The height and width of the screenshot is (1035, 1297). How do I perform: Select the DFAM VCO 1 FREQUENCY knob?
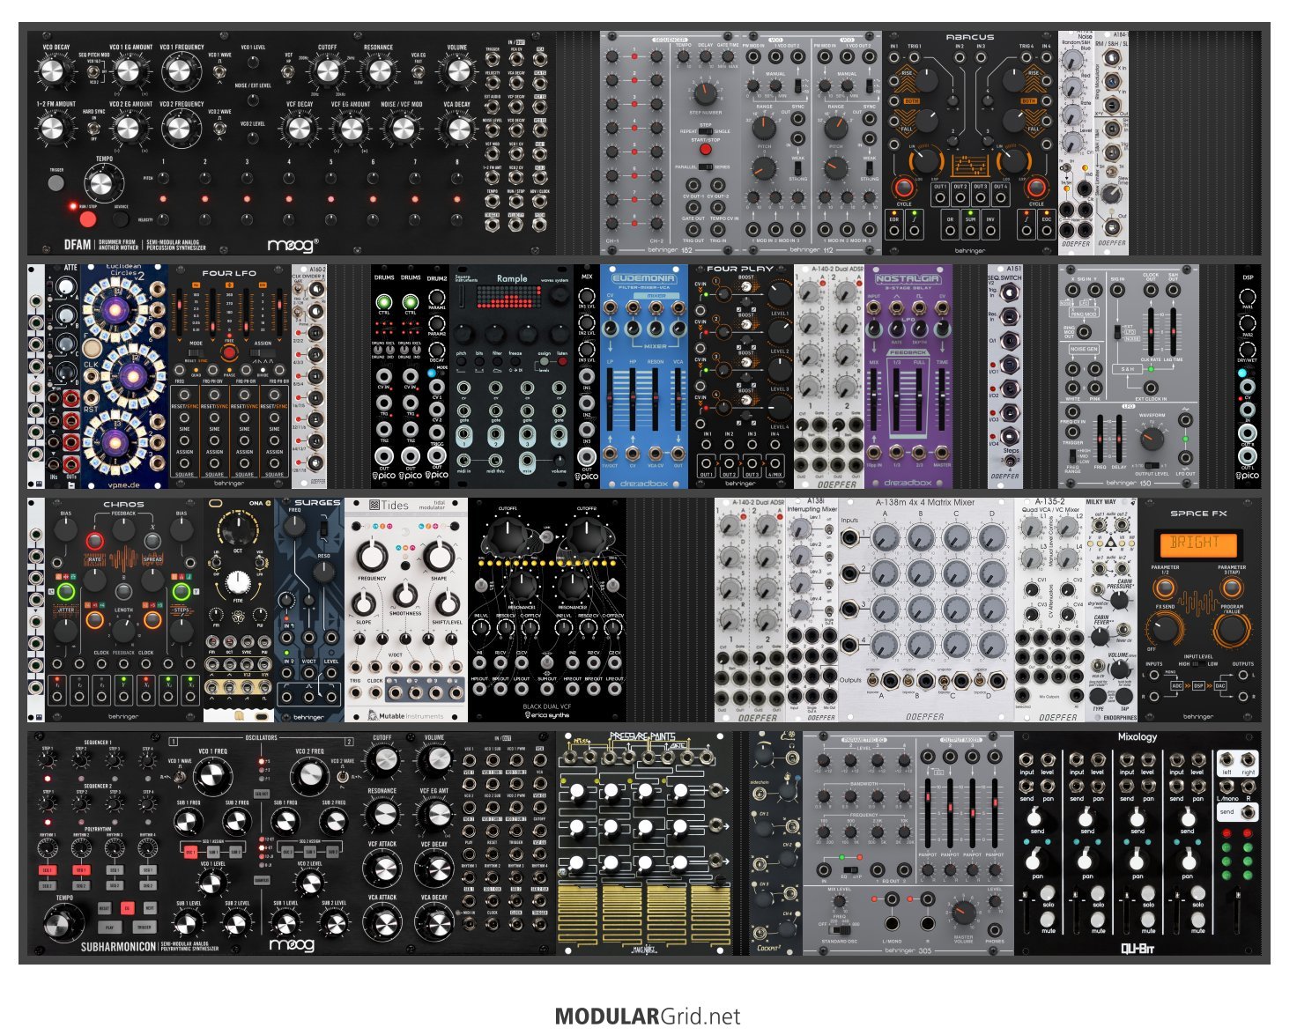(181, 72)
